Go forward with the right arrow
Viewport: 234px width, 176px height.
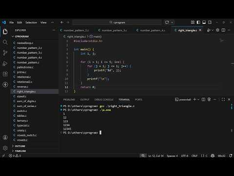pyautogui.click(x=68, y=22)
